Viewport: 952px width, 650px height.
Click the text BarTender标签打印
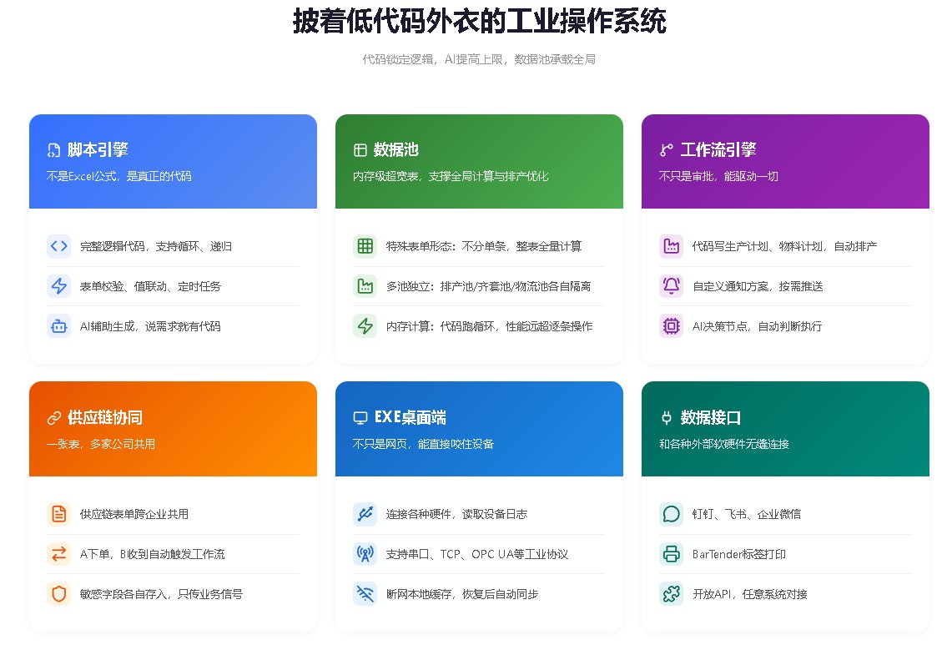(739, 555)
